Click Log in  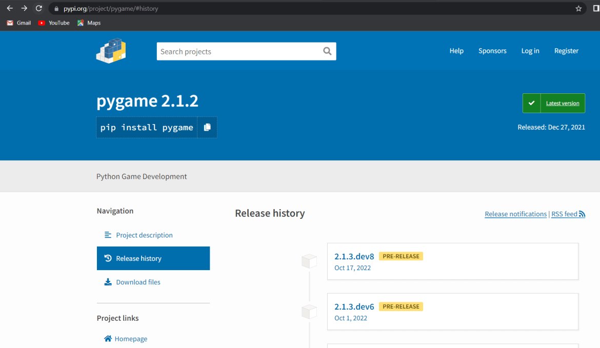pyautogui.click(x=530, y=50)
